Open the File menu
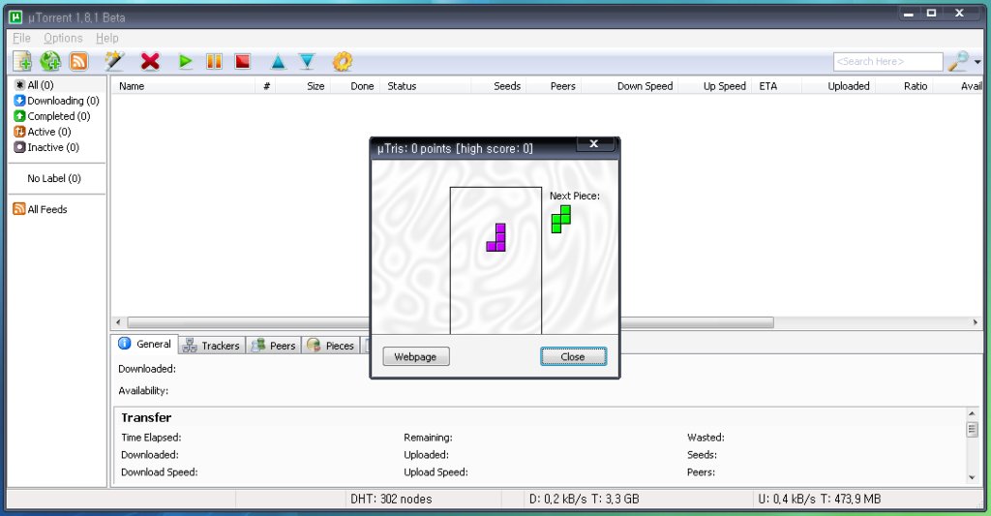Screen dimensions: 991x516 21,38
